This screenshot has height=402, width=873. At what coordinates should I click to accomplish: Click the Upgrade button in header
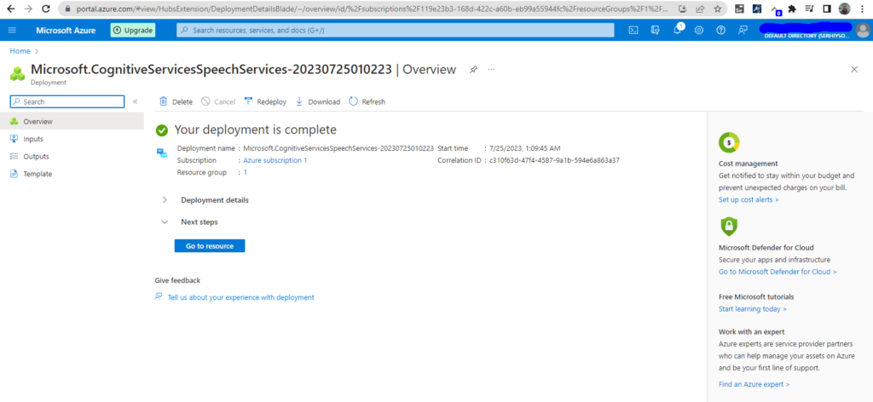coord(132,31)
